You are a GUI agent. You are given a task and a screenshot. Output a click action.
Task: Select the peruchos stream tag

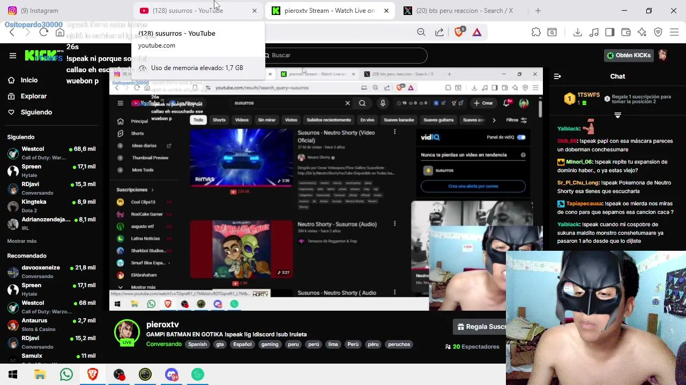click(x=399, y=344)
